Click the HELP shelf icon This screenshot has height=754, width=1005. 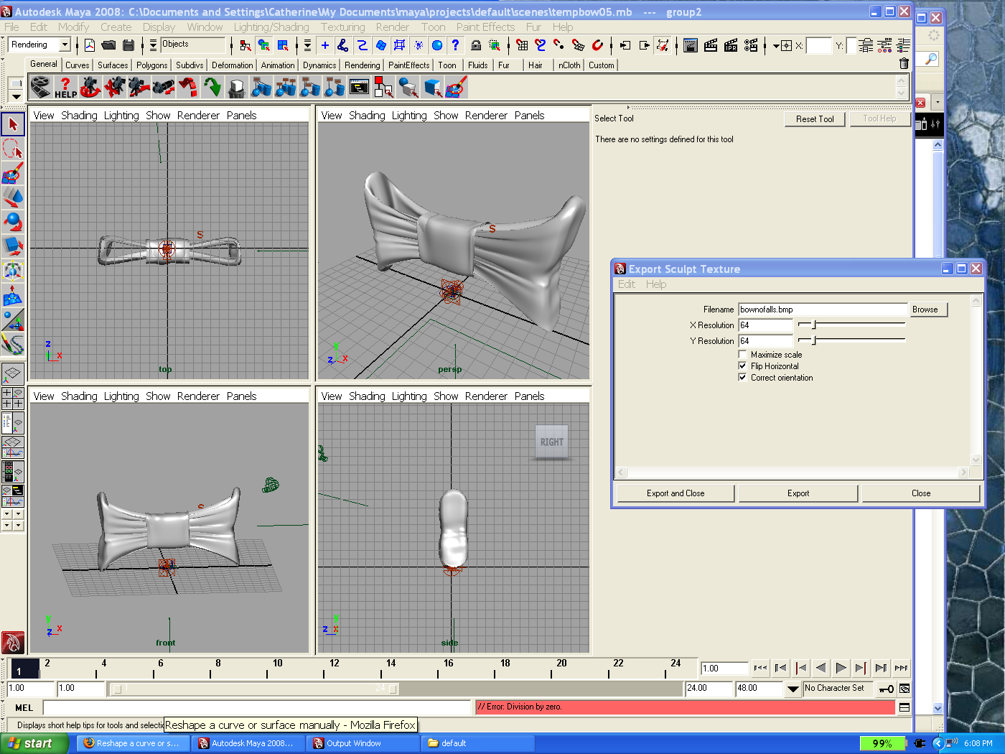65,88
